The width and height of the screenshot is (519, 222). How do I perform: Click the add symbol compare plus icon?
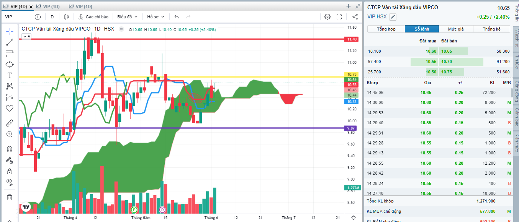(x=38, y=17)
